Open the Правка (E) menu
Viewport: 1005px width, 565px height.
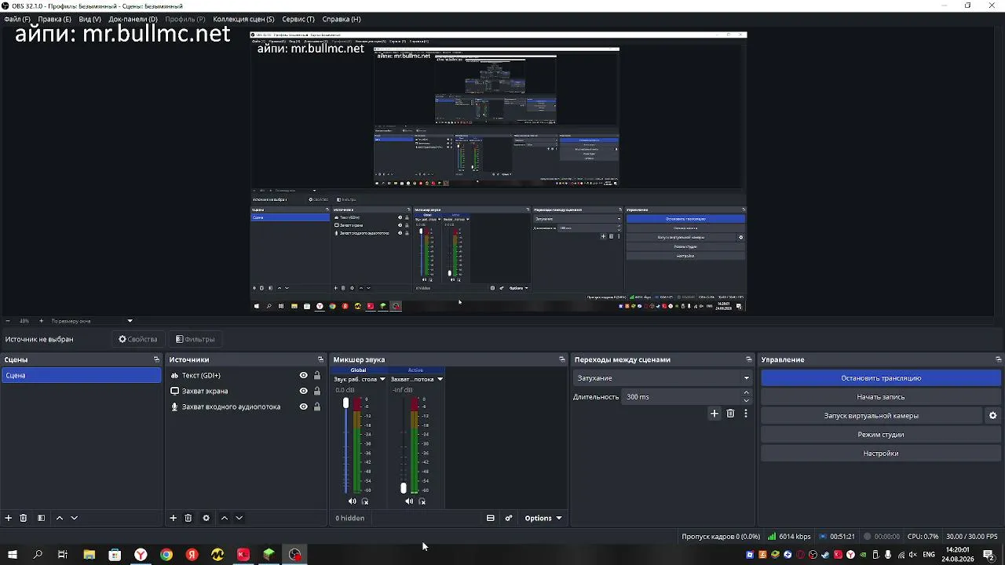point(54,19)
